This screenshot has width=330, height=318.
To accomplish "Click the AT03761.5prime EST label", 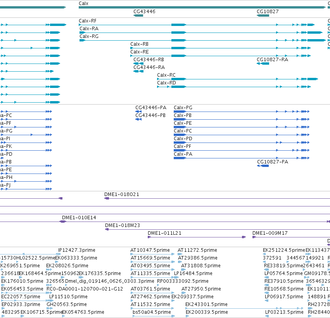I will [x=150, y=289].
